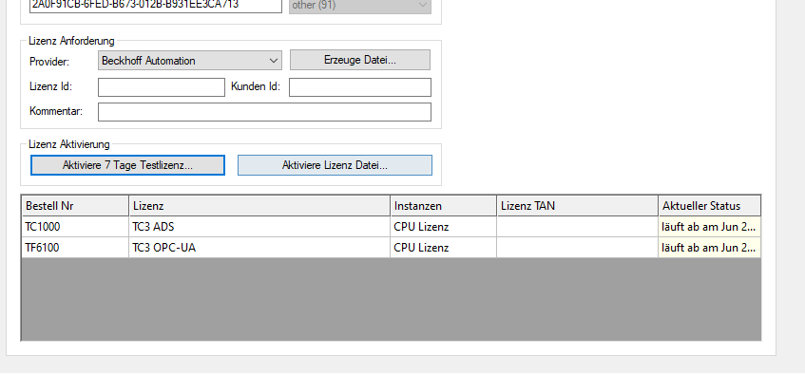Click the status cell of the TC1000 row
The image size is (805, 374).
(x=710, y=226)
